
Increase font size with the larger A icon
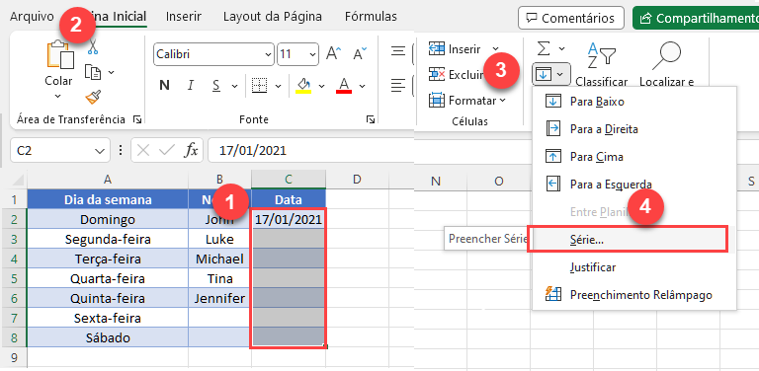click(333, 53)
